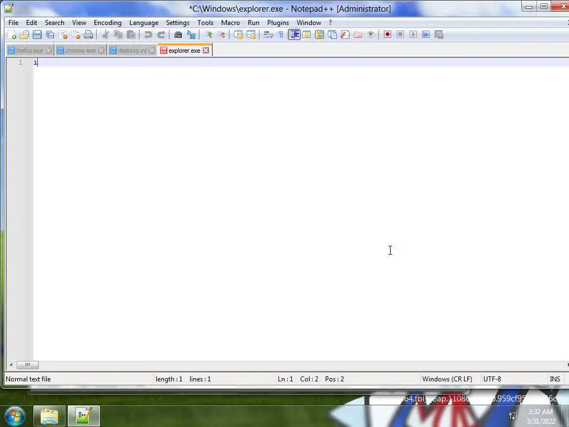Print the document with the printer icon
569x427 pixels.
tap(88, 35)
